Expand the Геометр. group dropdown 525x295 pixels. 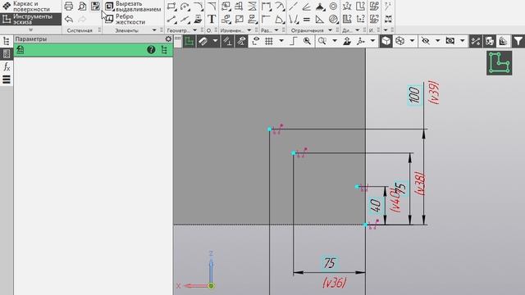tap(195, 30)
